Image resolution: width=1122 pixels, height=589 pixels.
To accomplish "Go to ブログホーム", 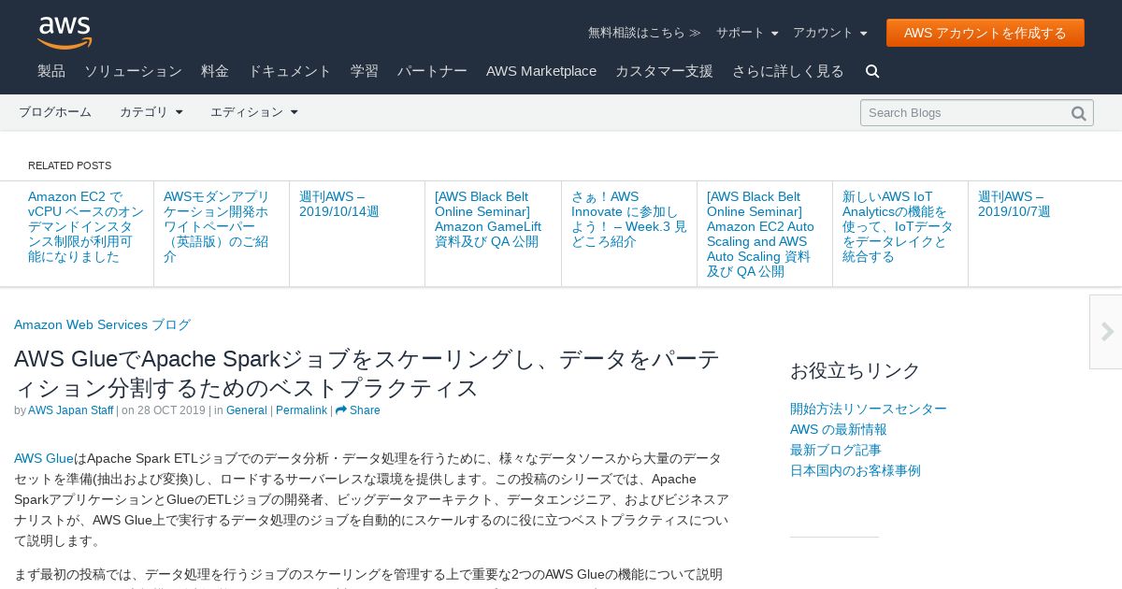I will pos(55,112).
